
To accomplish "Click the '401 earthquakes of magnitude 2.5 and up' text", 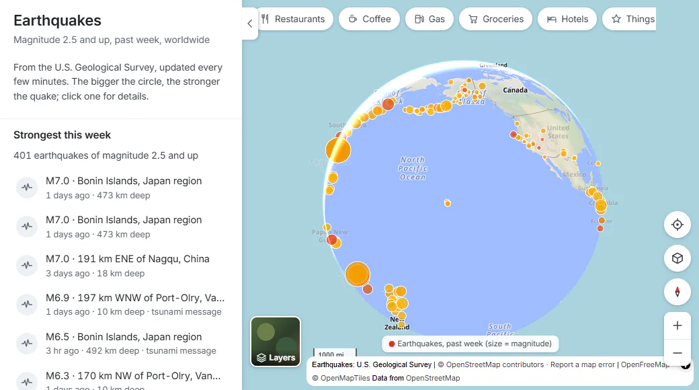I will tap(106, 155).
